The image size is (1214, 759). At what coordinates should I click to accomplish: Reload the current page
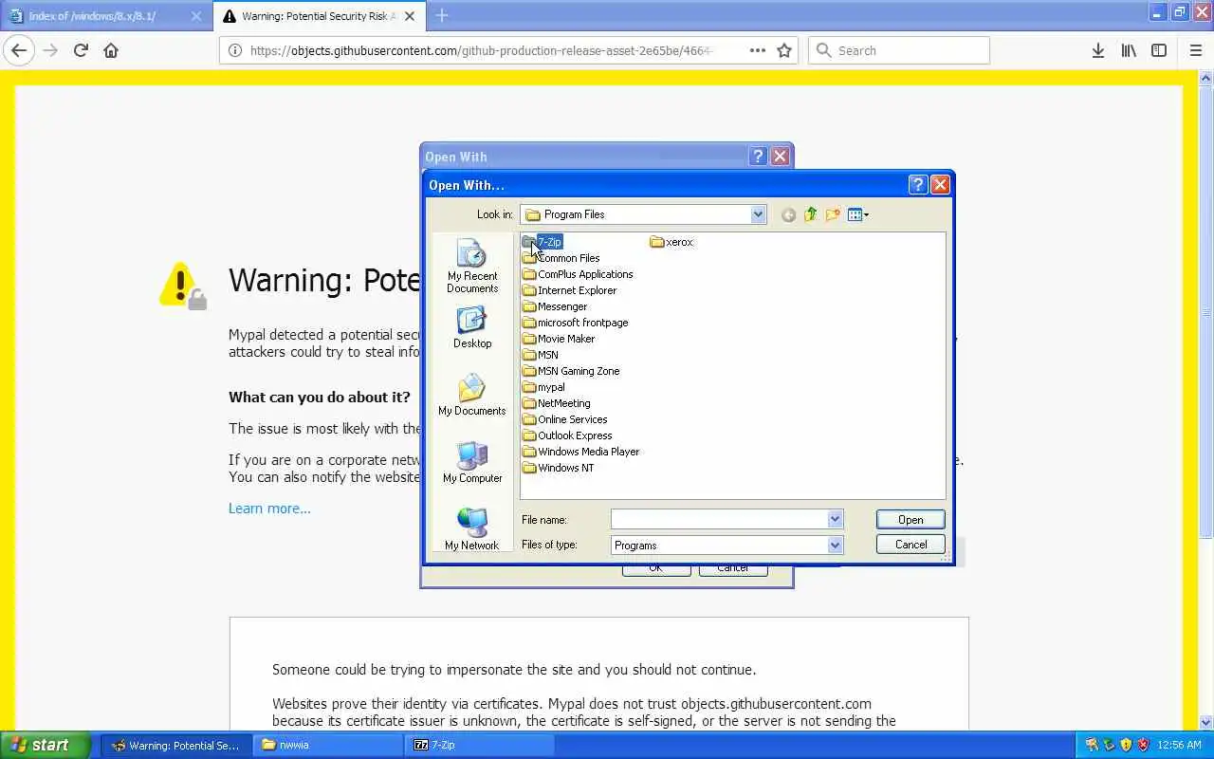click(81, 50)
